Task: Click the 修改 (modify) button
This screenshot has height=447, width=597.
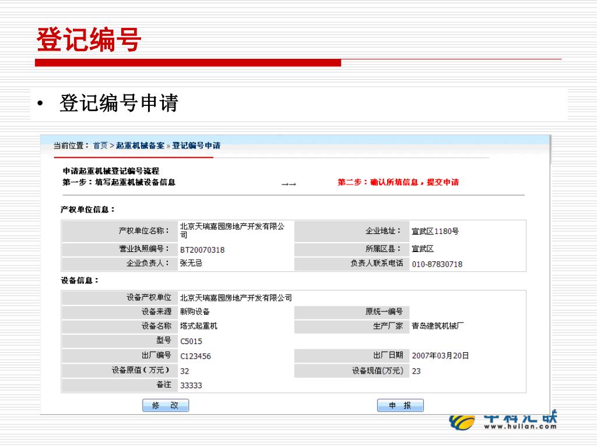Action: pos(166,405)
